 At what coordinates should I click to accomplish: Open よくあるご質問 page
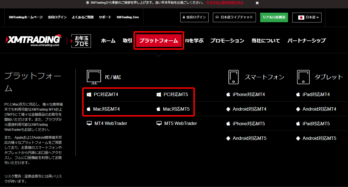82,17
